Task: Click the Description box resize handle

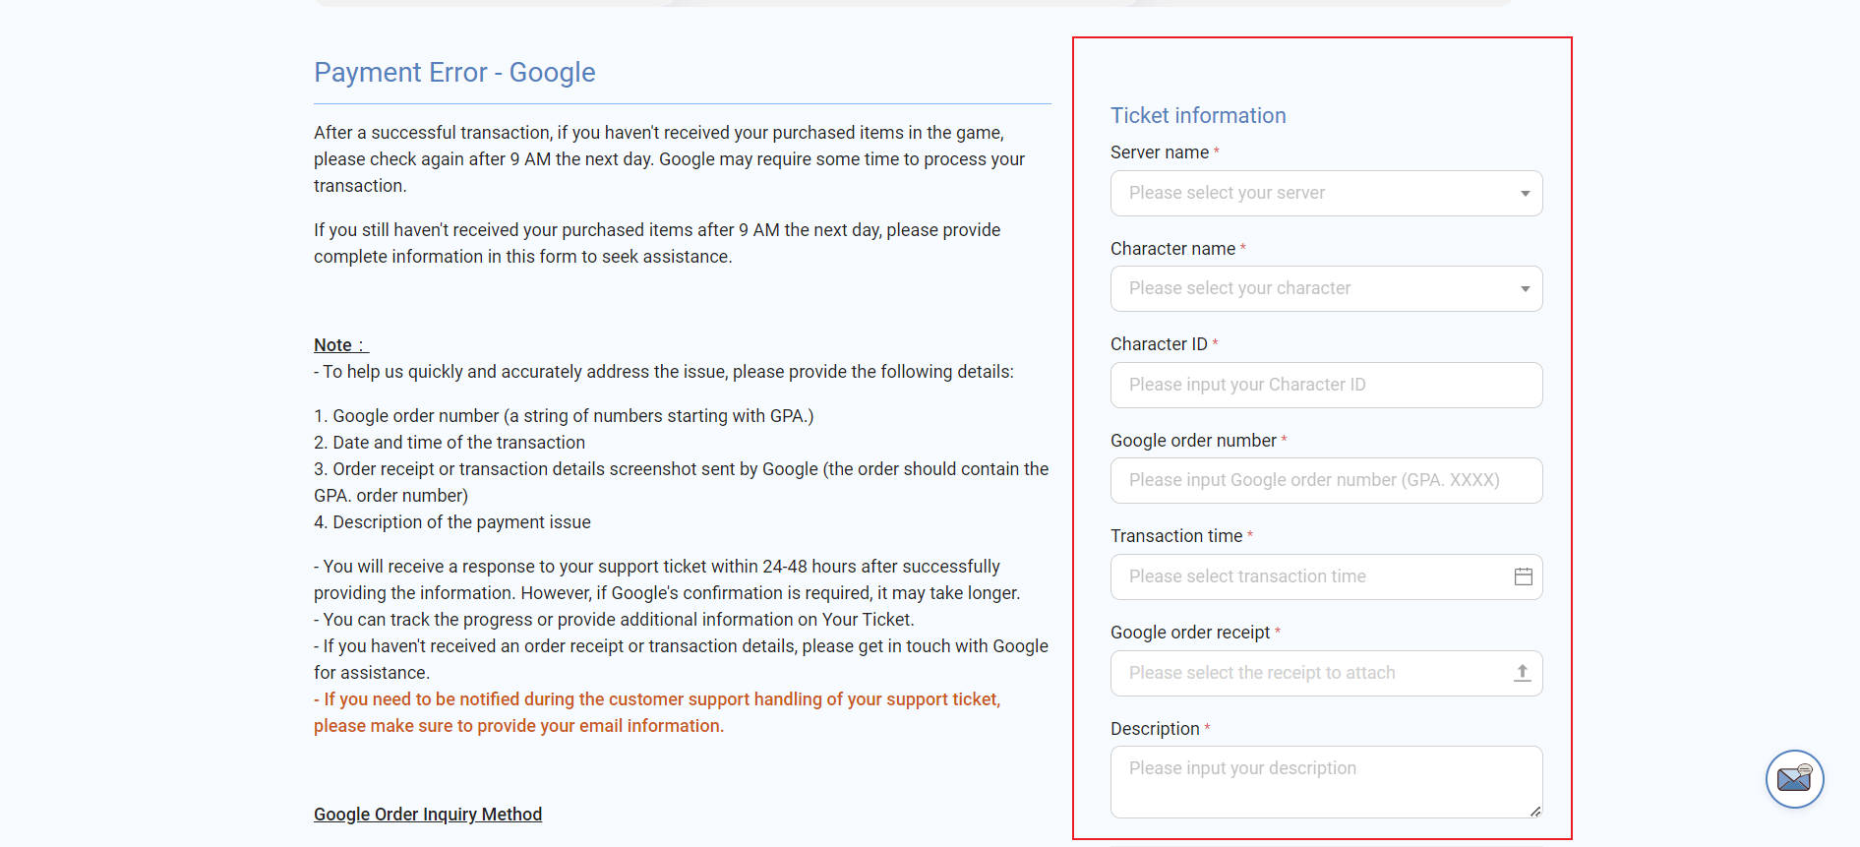Action: (1535, 811)
